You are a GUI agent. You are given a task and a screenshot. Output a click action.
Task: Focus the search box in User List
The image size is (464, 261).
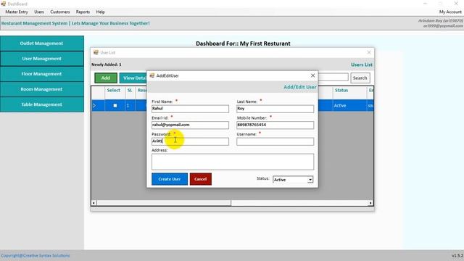333,78
